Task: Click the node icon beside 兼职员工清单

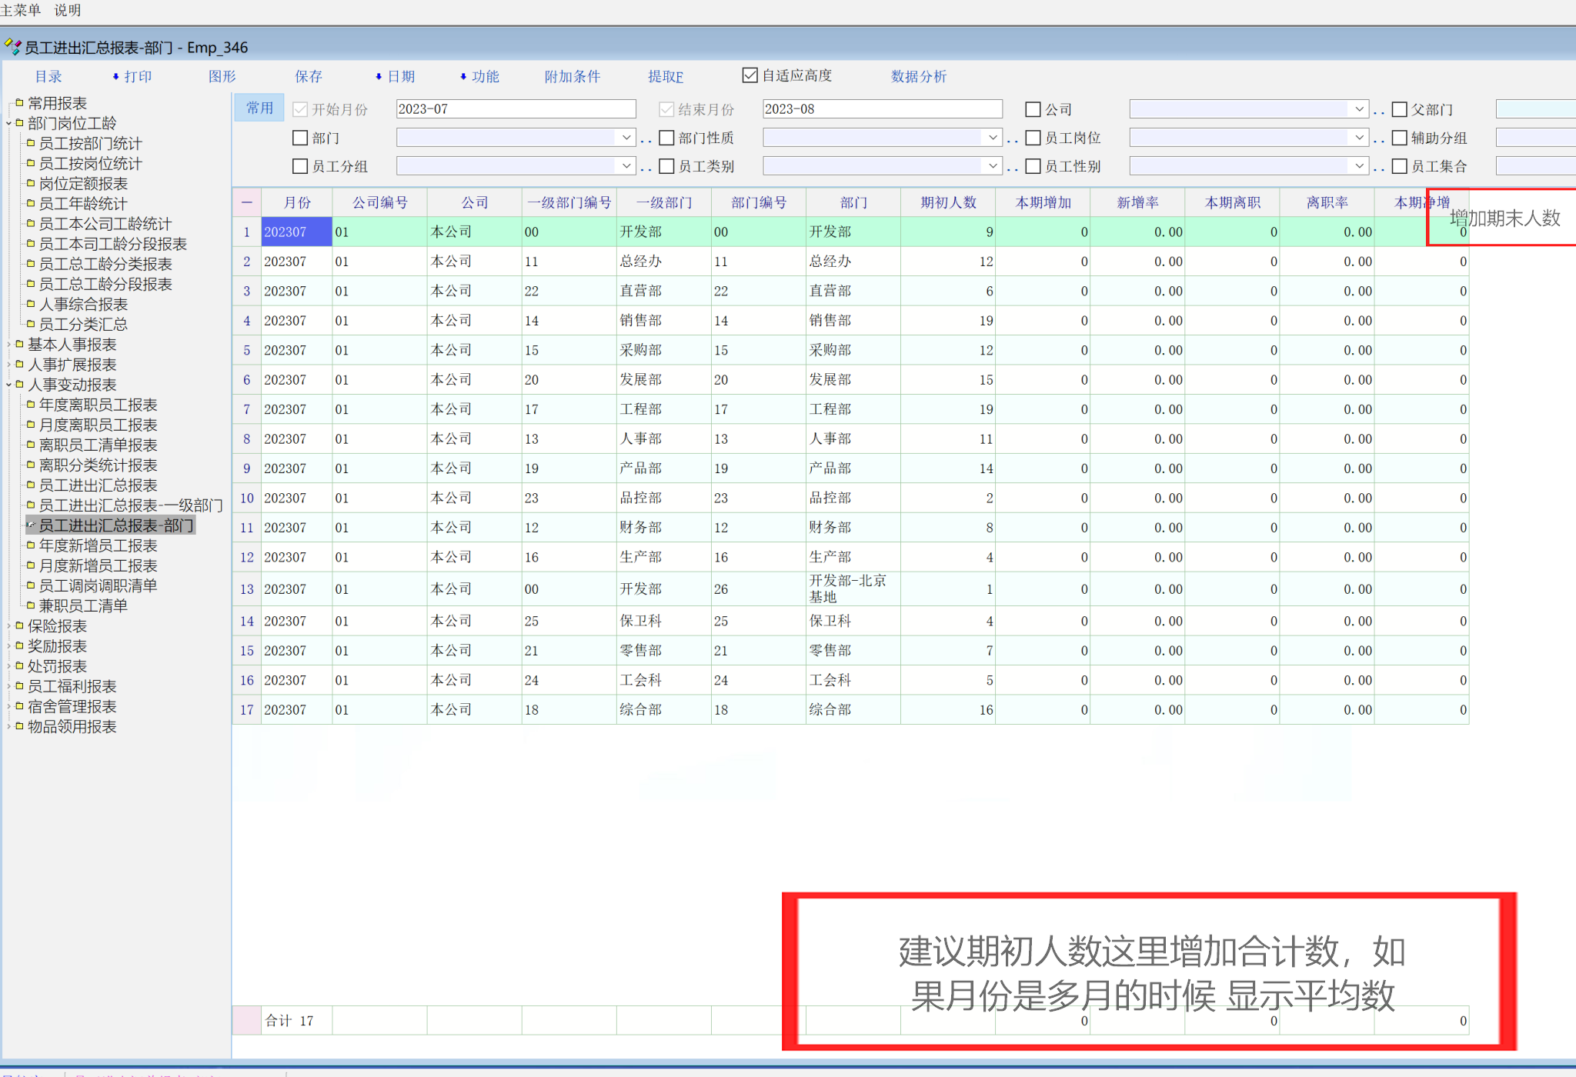Action: pos(31,606)
